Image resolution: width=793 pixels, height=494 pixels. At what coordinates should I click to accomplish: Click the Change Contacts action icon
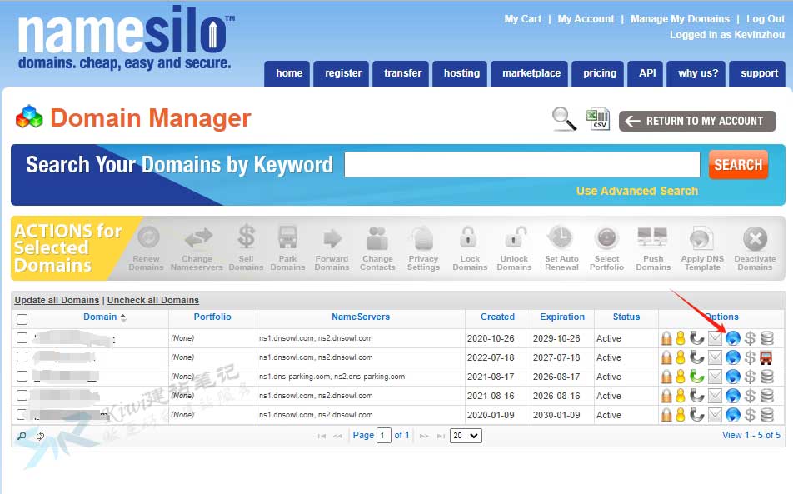tap(377, 237)
